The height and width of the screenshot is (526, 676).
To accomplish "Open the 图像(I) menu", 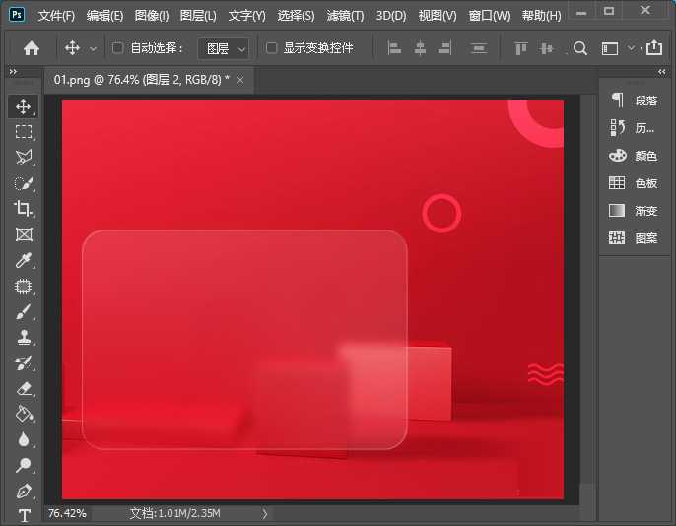I will click(x=151, y=16).
